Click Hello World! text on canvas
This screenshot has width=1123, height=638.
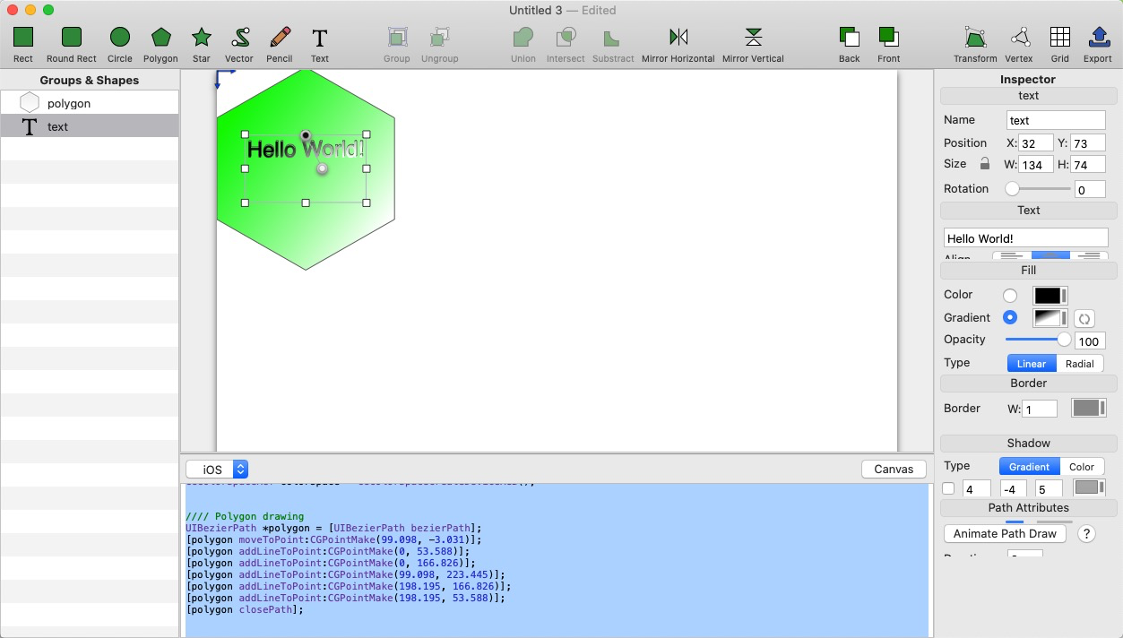click(x=306, y=150)
